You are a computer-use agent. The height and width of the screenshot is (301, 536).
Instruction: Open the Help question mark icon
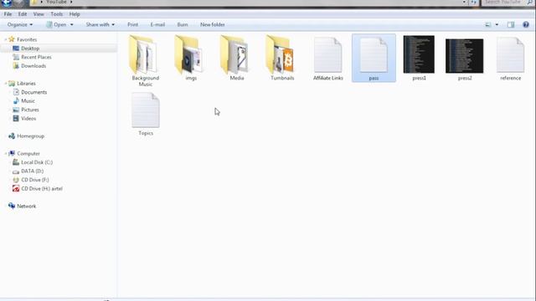tap(526, 24)
